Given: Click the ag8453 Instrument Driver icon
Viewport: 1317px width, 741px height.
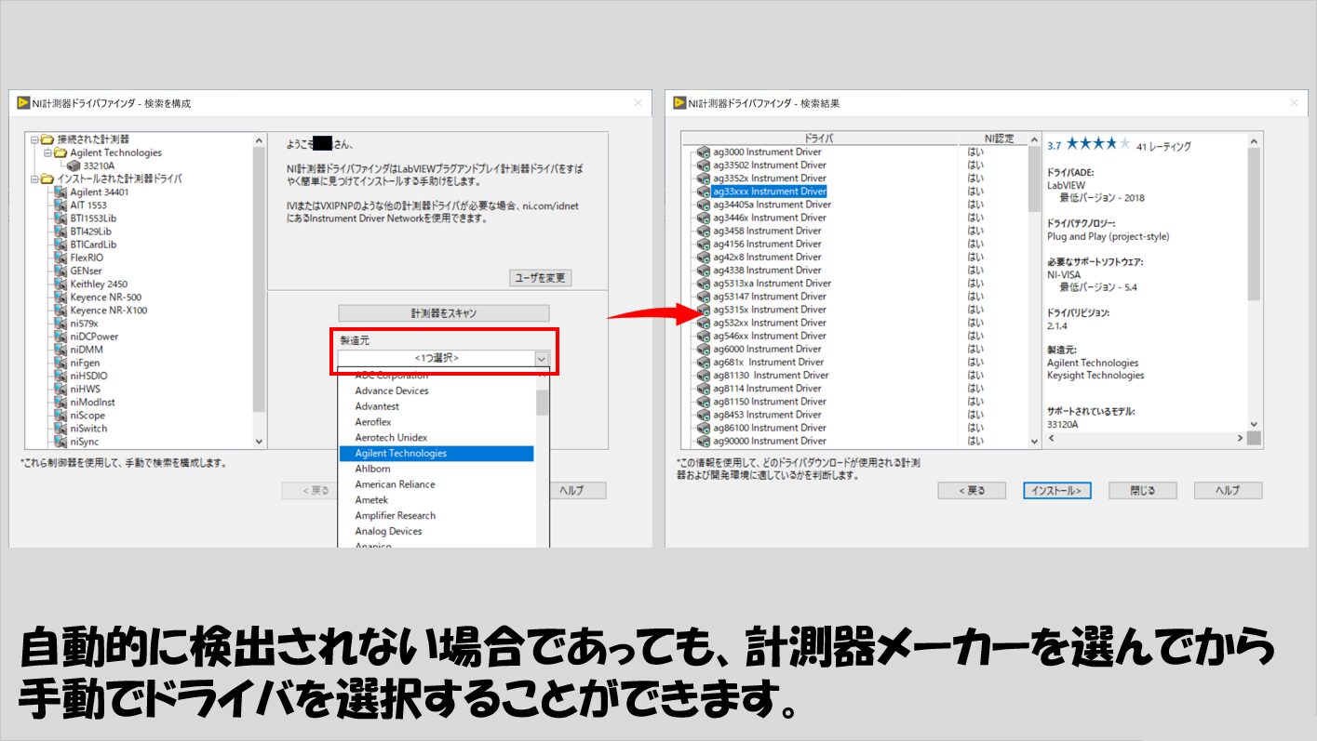Looking at the screenshot, I should click(704, 415).
